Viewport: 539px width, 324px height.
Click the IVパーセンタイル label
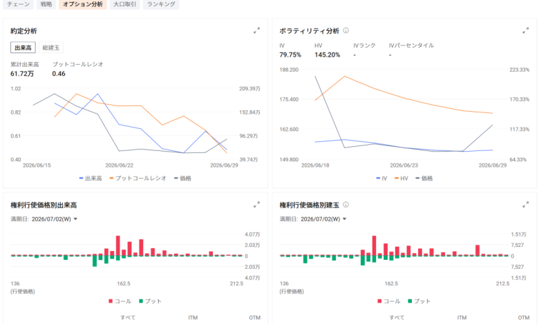(x=411, y=45)
